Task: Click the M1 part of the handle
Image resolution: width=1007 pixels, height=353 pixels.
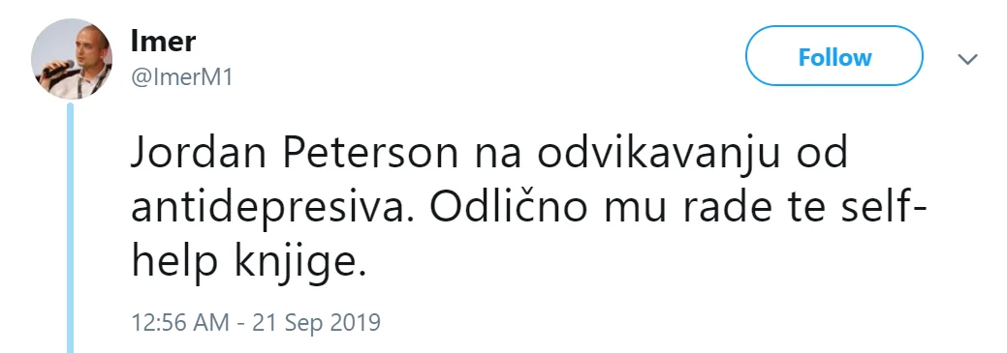Action: (218, 78)
